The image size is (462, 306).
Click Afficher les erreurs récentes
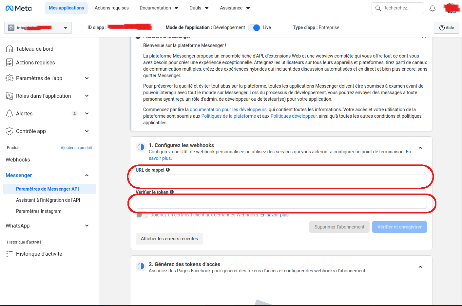coord(169,239)
